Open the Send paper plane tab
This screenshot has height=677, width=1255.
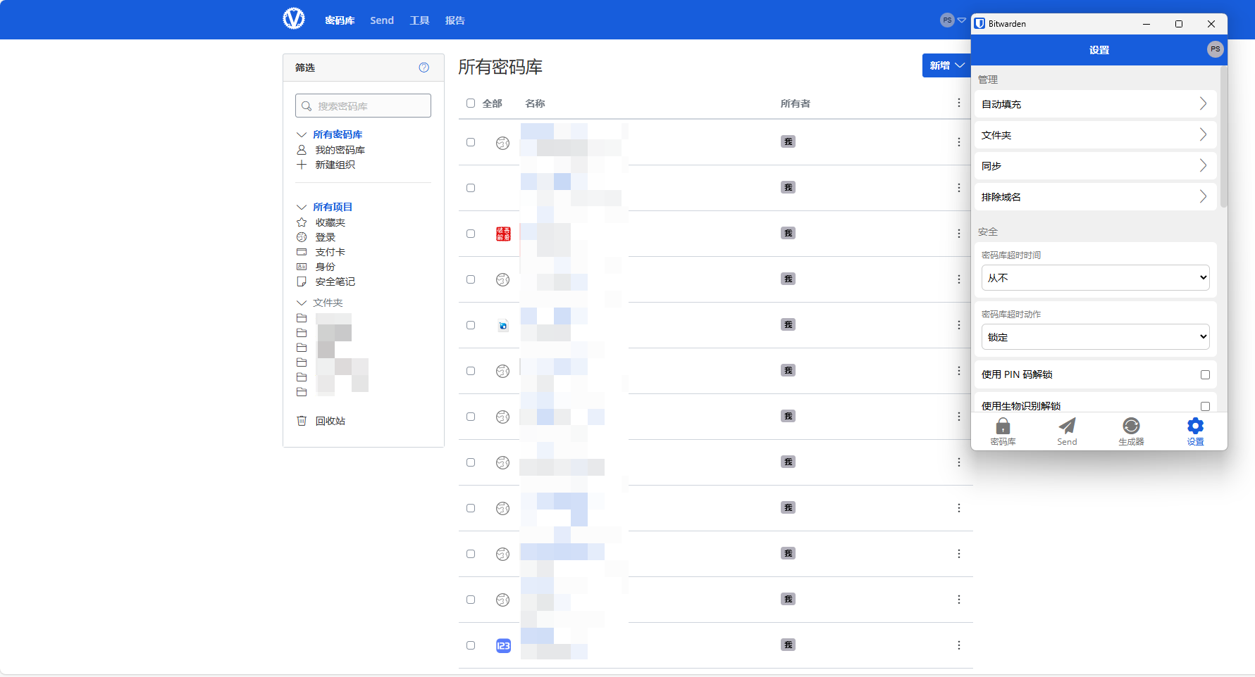click(1067, 426)
